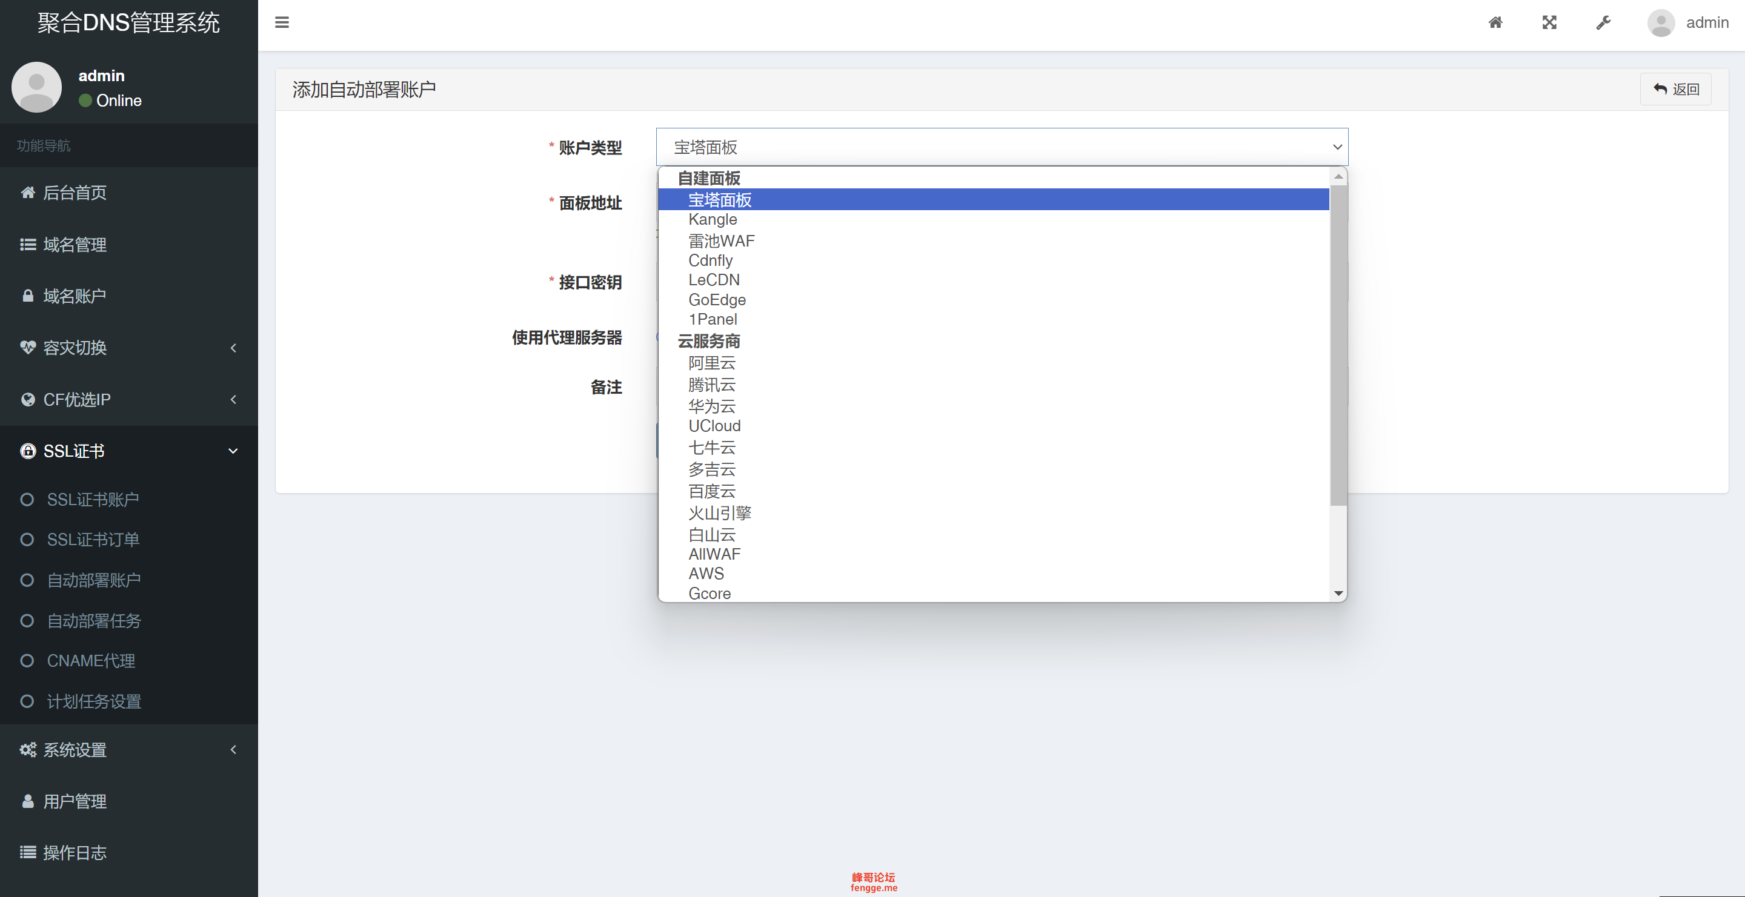Choose Cdnfly from the account type list
Viewport: 1745px width, 897px height.
tap(993, 260)
